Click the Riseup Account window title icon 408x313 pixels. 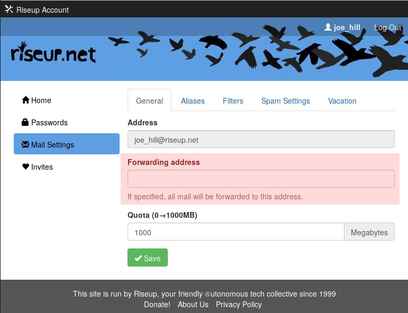(8, 10)
